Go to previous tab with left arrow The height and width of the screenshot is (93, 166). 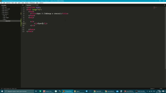click(22, 5)
